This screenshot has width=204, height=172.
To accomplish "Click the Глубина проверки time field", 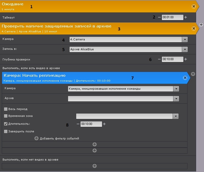I will [x=172, y=59].
